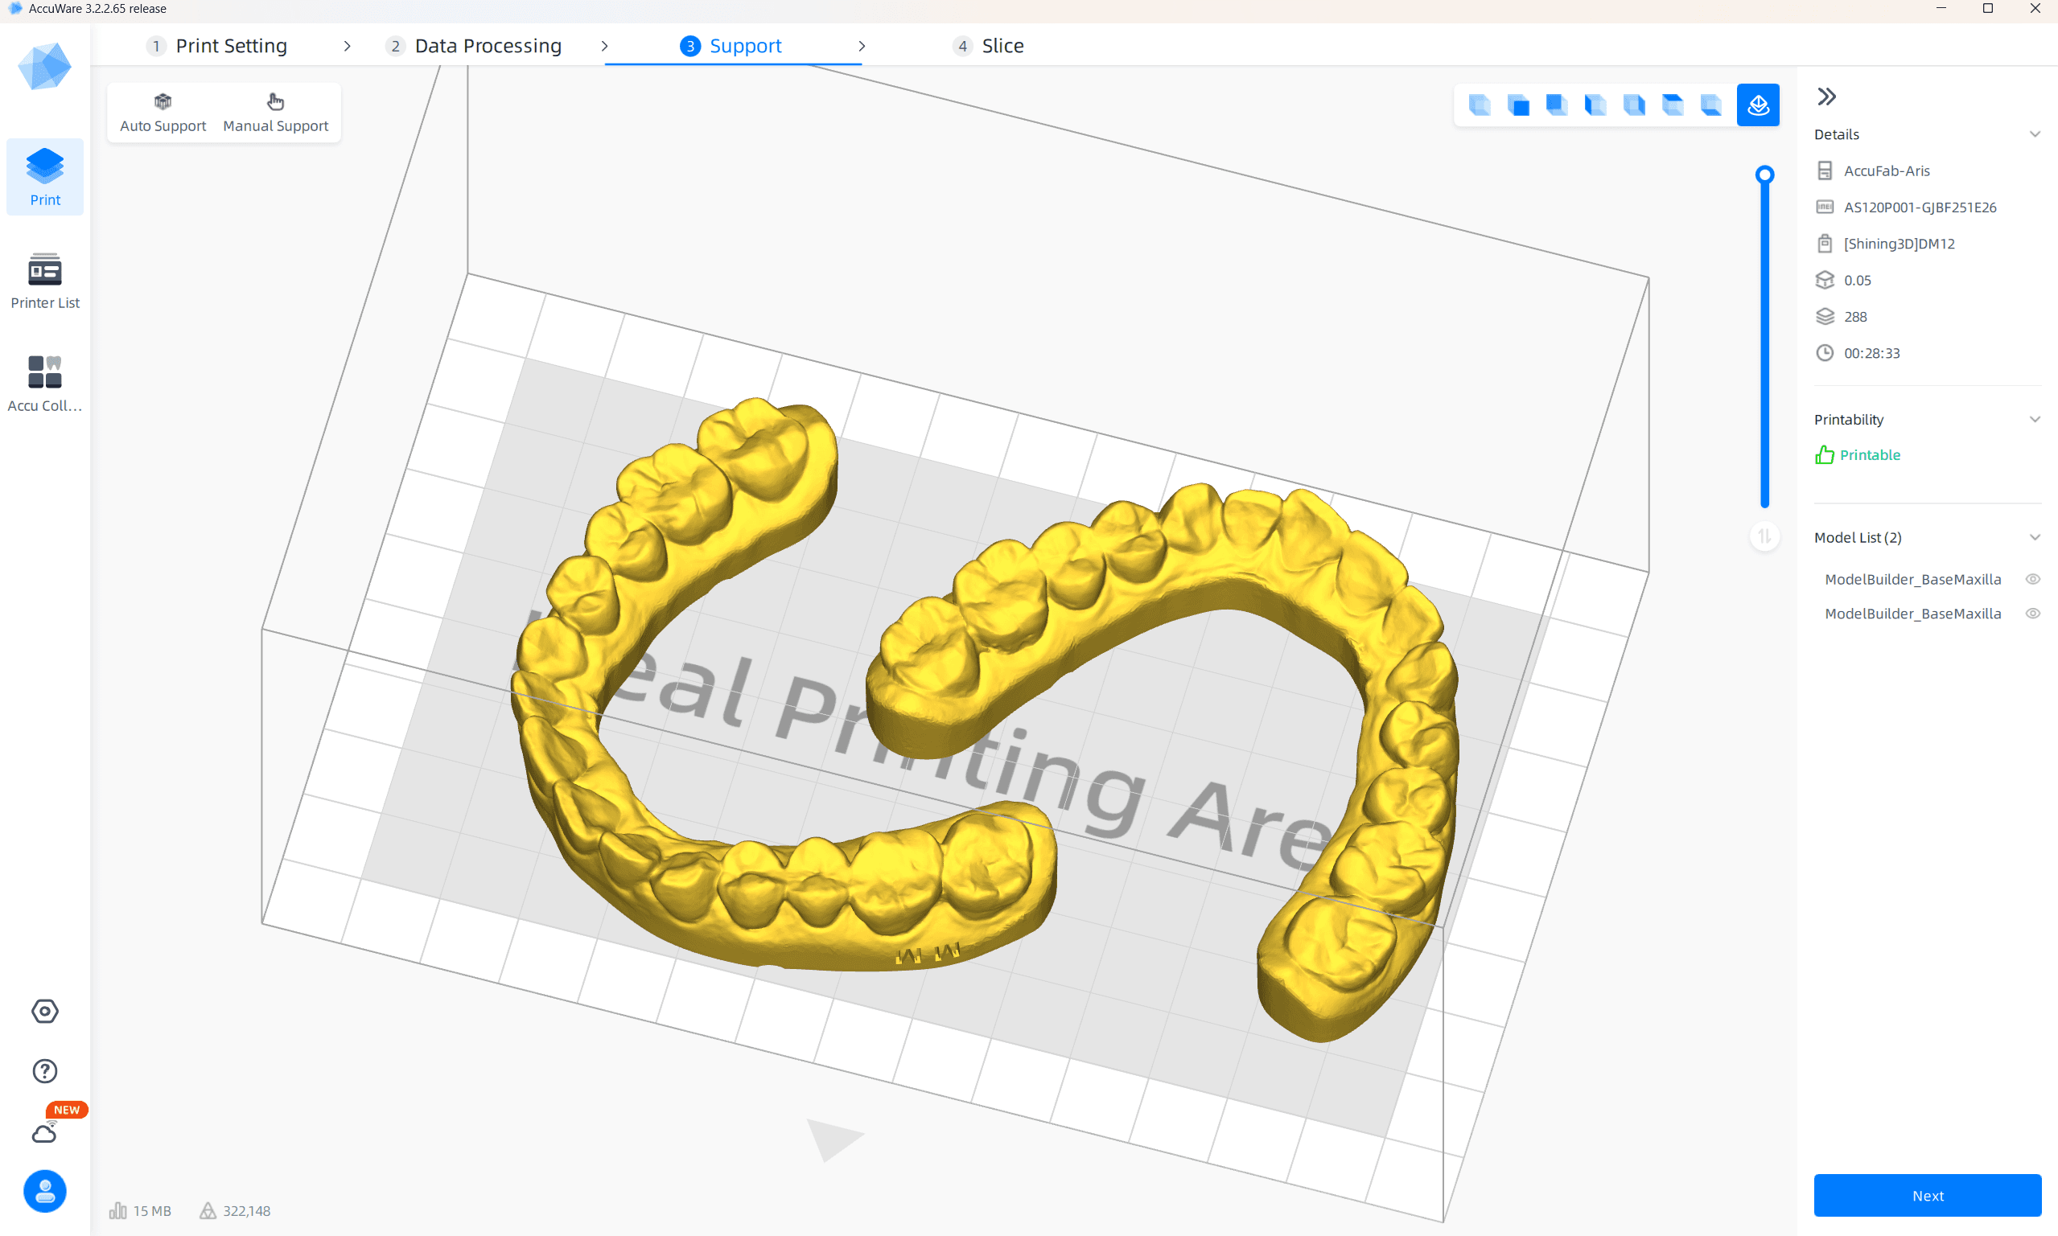Open the Print section in sidebar
Viewport: 2058px width, 1236px height.
pos(45,177)
